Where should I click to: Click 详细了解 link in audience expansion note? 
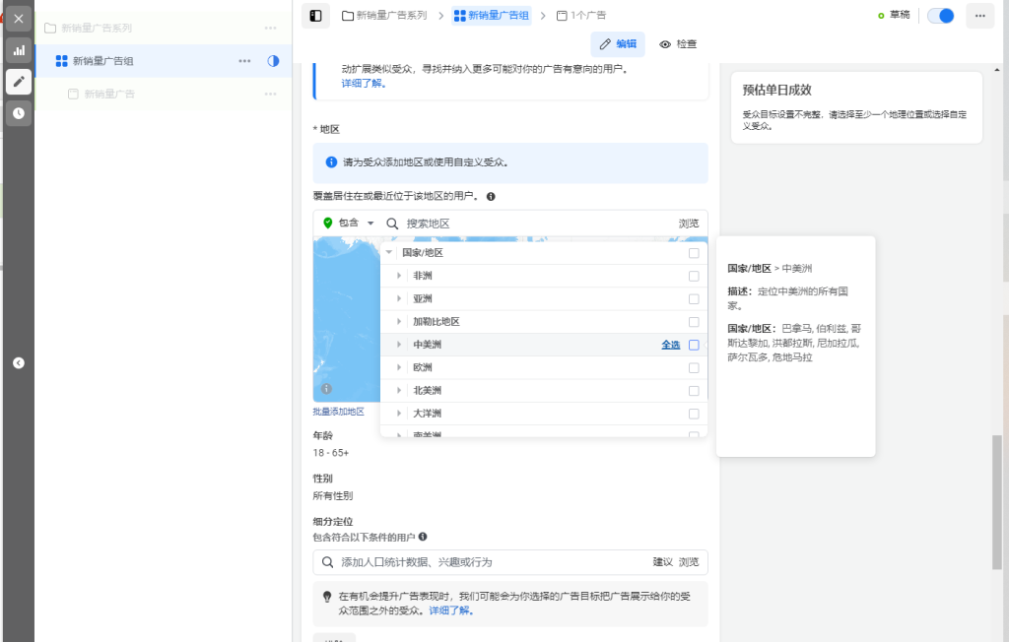(364, 83)
